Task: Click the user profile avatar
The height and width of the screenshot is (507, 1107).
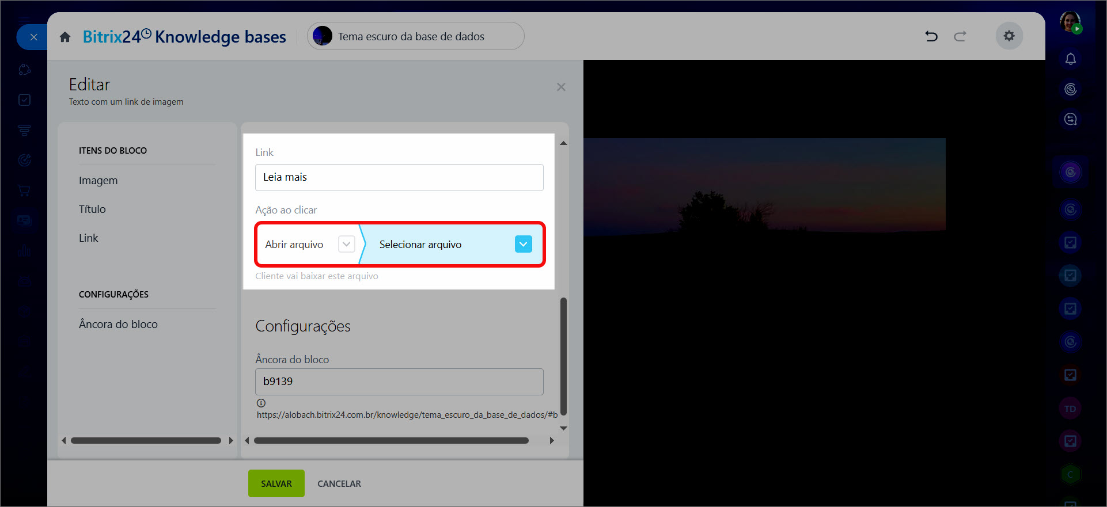Action: 1070,22
